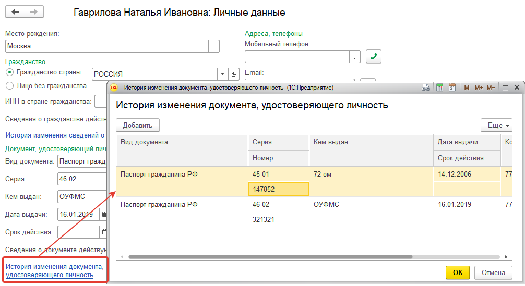Select the 'Лицо без гражданства' radio button
The height and width of the screenshot is (286, 525).
click(9, 85)
